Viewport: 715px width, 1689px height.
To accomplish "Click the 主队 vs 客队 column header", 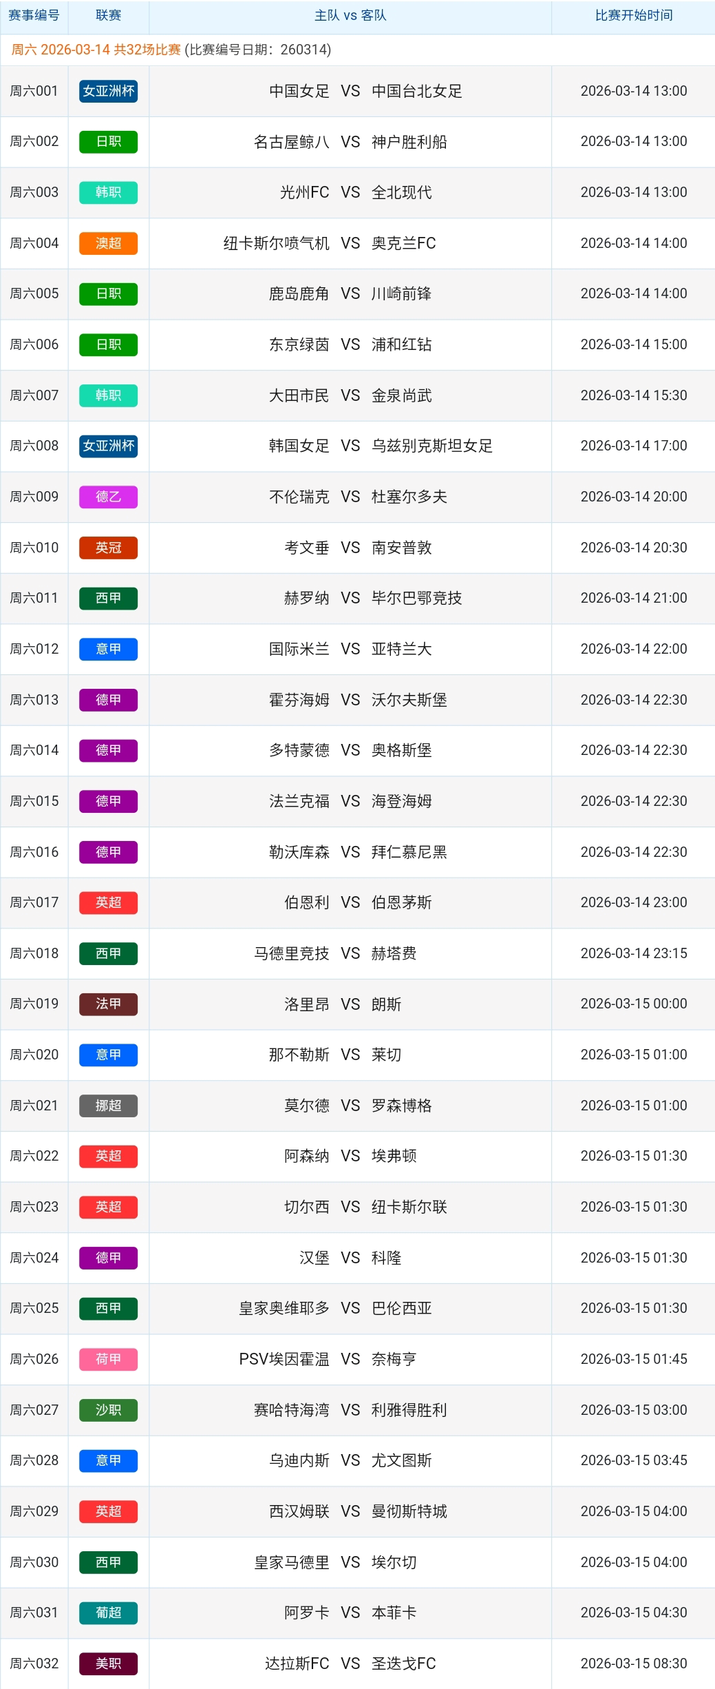I will point(350,15).
